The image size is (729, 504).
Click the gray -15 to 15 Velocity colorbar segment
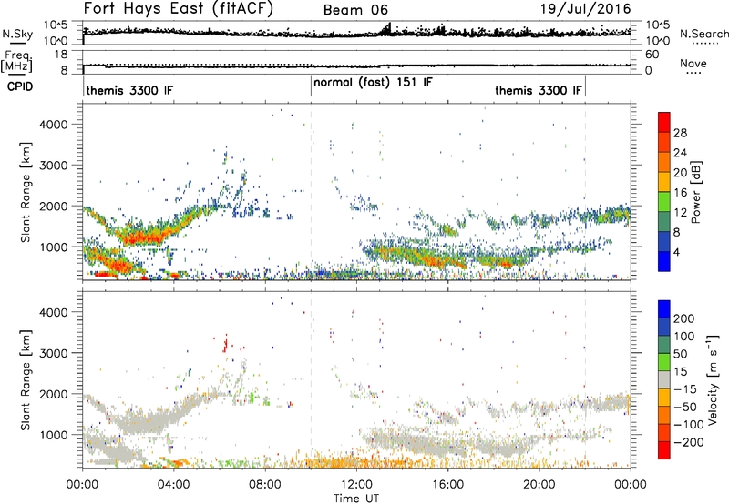point(664,380)
